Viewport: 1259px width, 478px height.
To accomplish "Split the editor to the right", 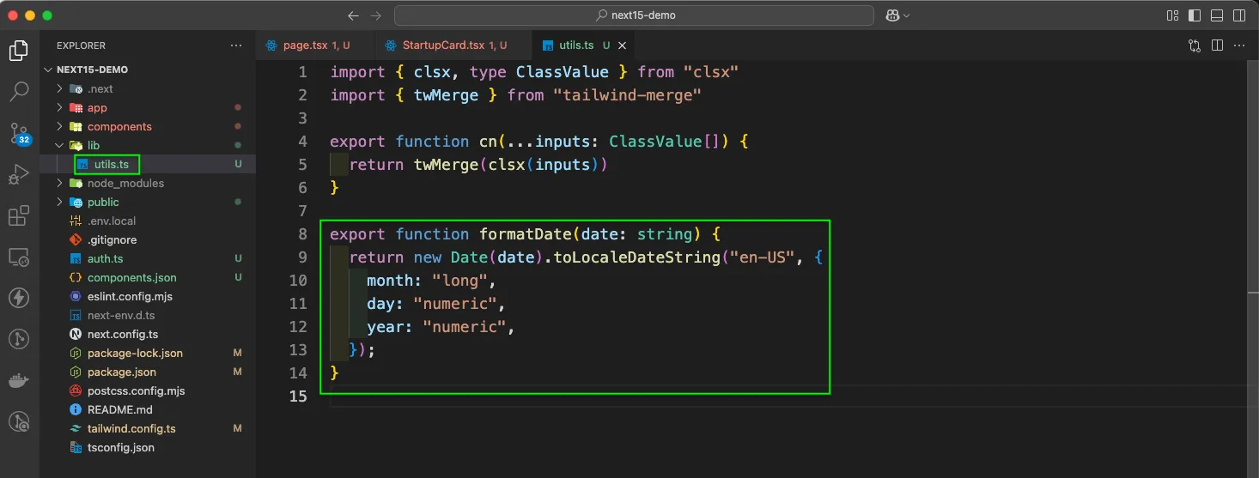I will coord(1217,45).
